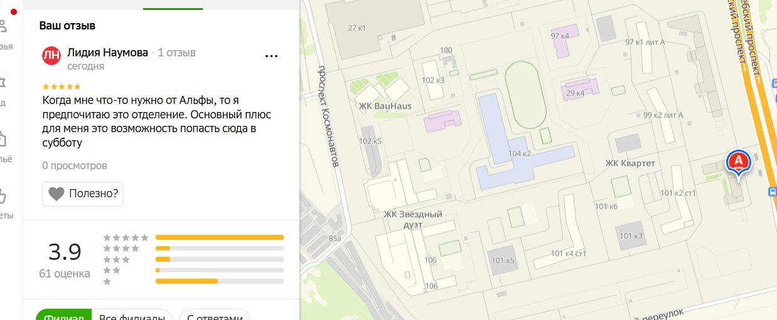Click the Альфа-Банк map pin marker
This screenshot has height=320, width=777.
point(739,164)
